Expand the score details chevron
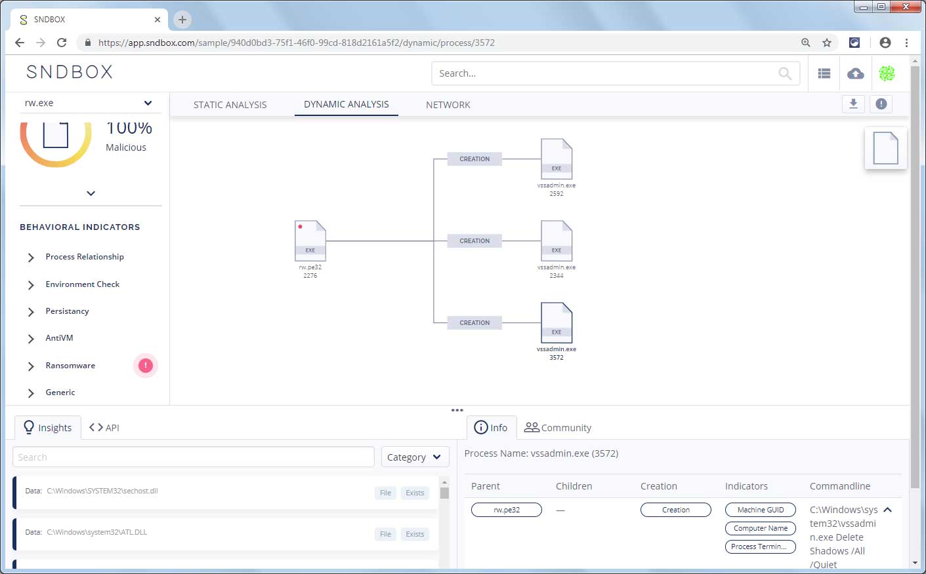This screenshot has width=926, height=574. [91, 193]
